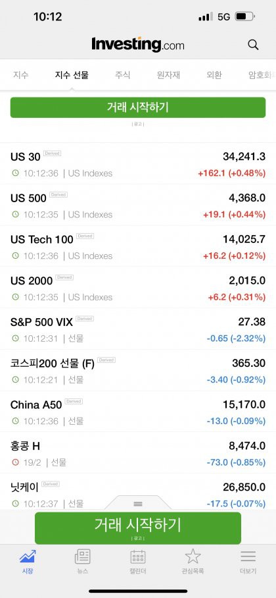
Task: Open the 뉴스 newspaper icon
Action: pyautogui.click(x=83, y=557)
